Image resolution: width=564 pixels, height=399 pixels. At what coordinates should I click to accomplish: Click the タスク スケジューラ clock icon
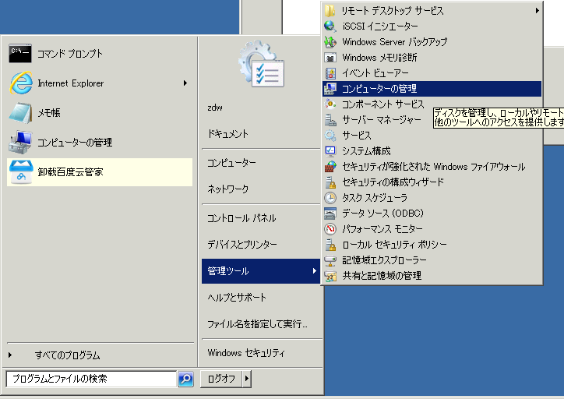330,198
